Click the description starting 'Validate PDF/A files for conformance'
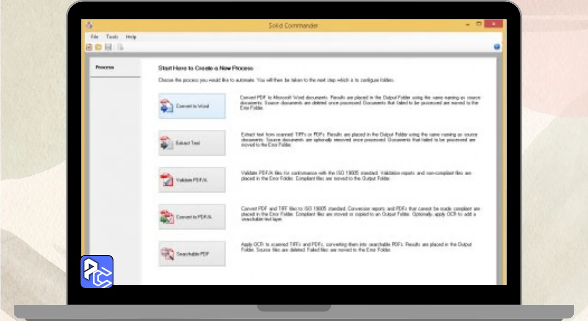 356,176
